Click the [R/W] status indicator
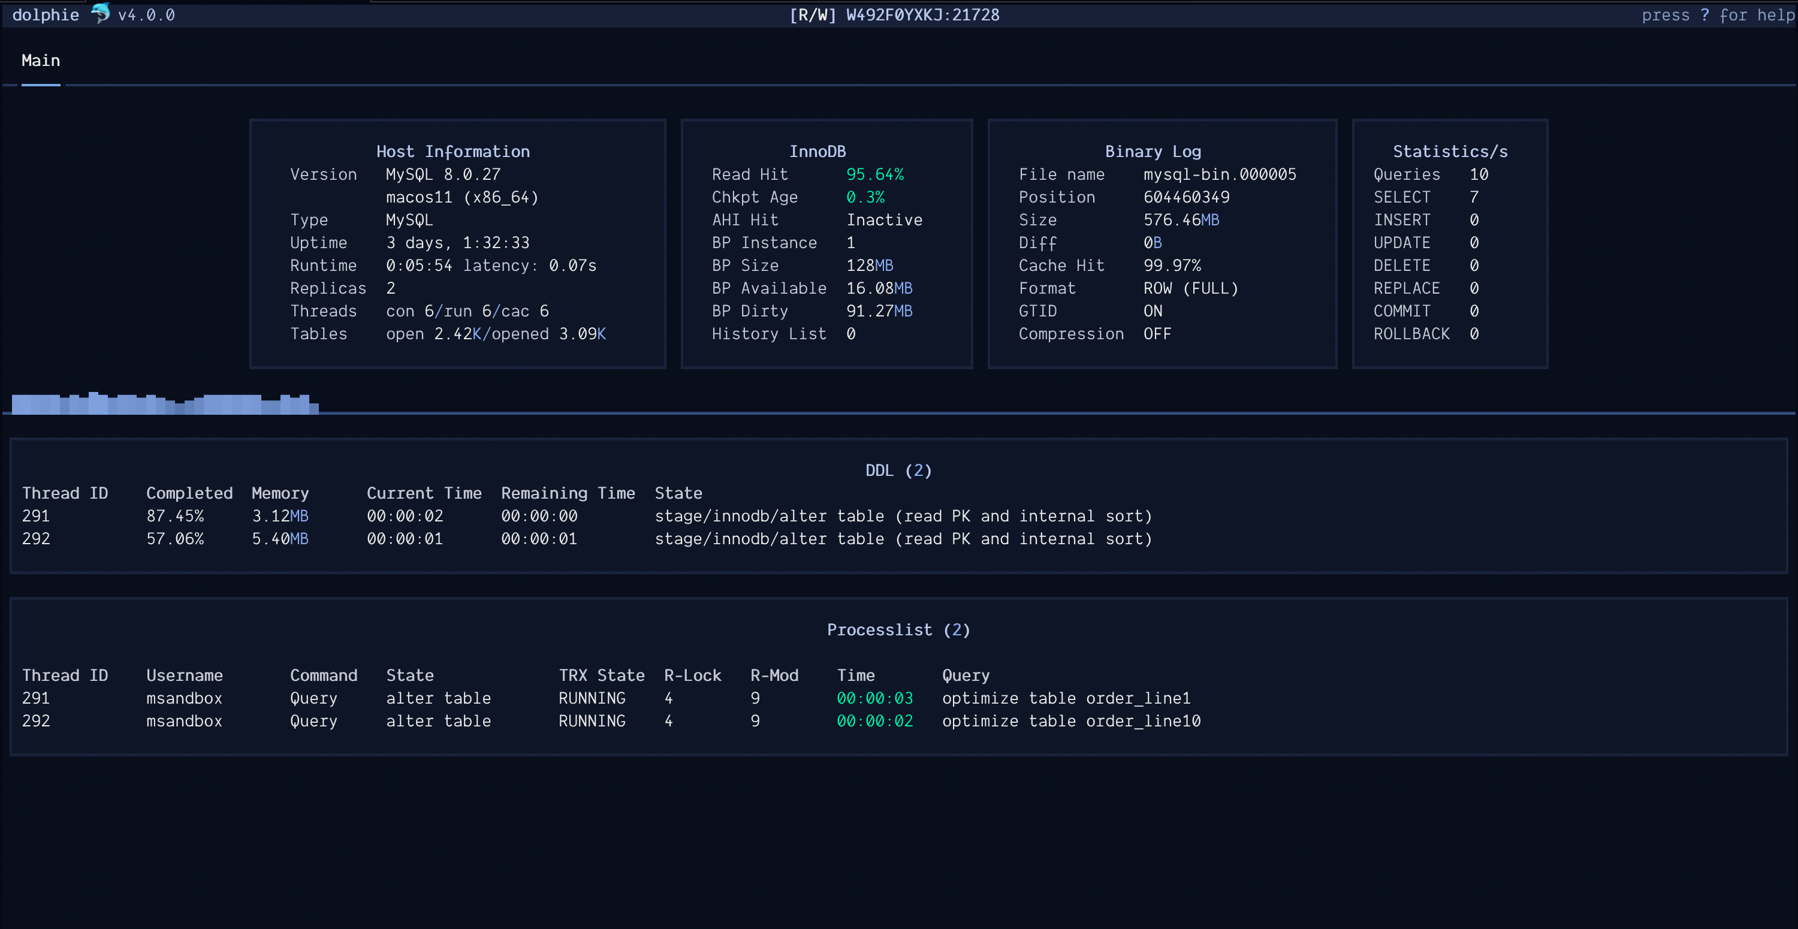Image resolution: width=1798 pixels, height=929 pixels. tap(811, 14)
